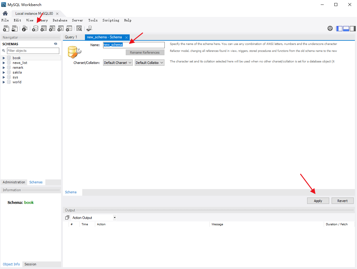The width and height of the screenshot is (357, 269).
Task: Select the Local instance MySQL80 connection tab
Action: click(34, 14)
